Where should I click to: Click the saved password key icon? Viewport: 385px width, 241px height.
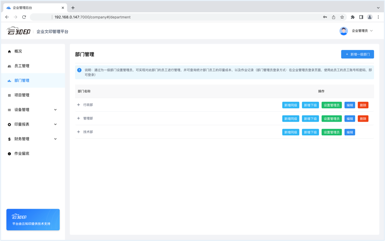pos(325,17)
